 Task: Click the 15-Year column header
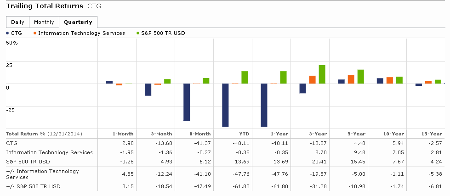coord(433,134)
